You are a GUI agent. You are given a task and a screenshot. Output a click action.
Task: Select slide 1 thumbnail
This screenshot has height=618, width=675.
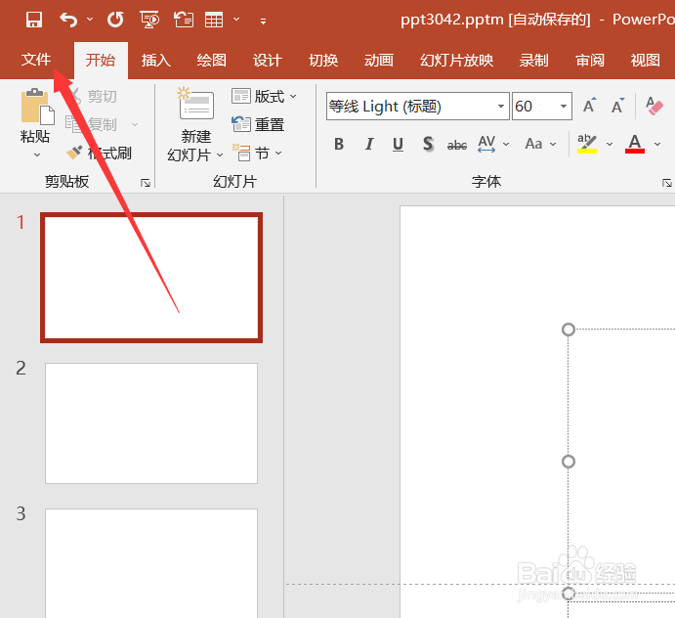[x=151, y=278]
